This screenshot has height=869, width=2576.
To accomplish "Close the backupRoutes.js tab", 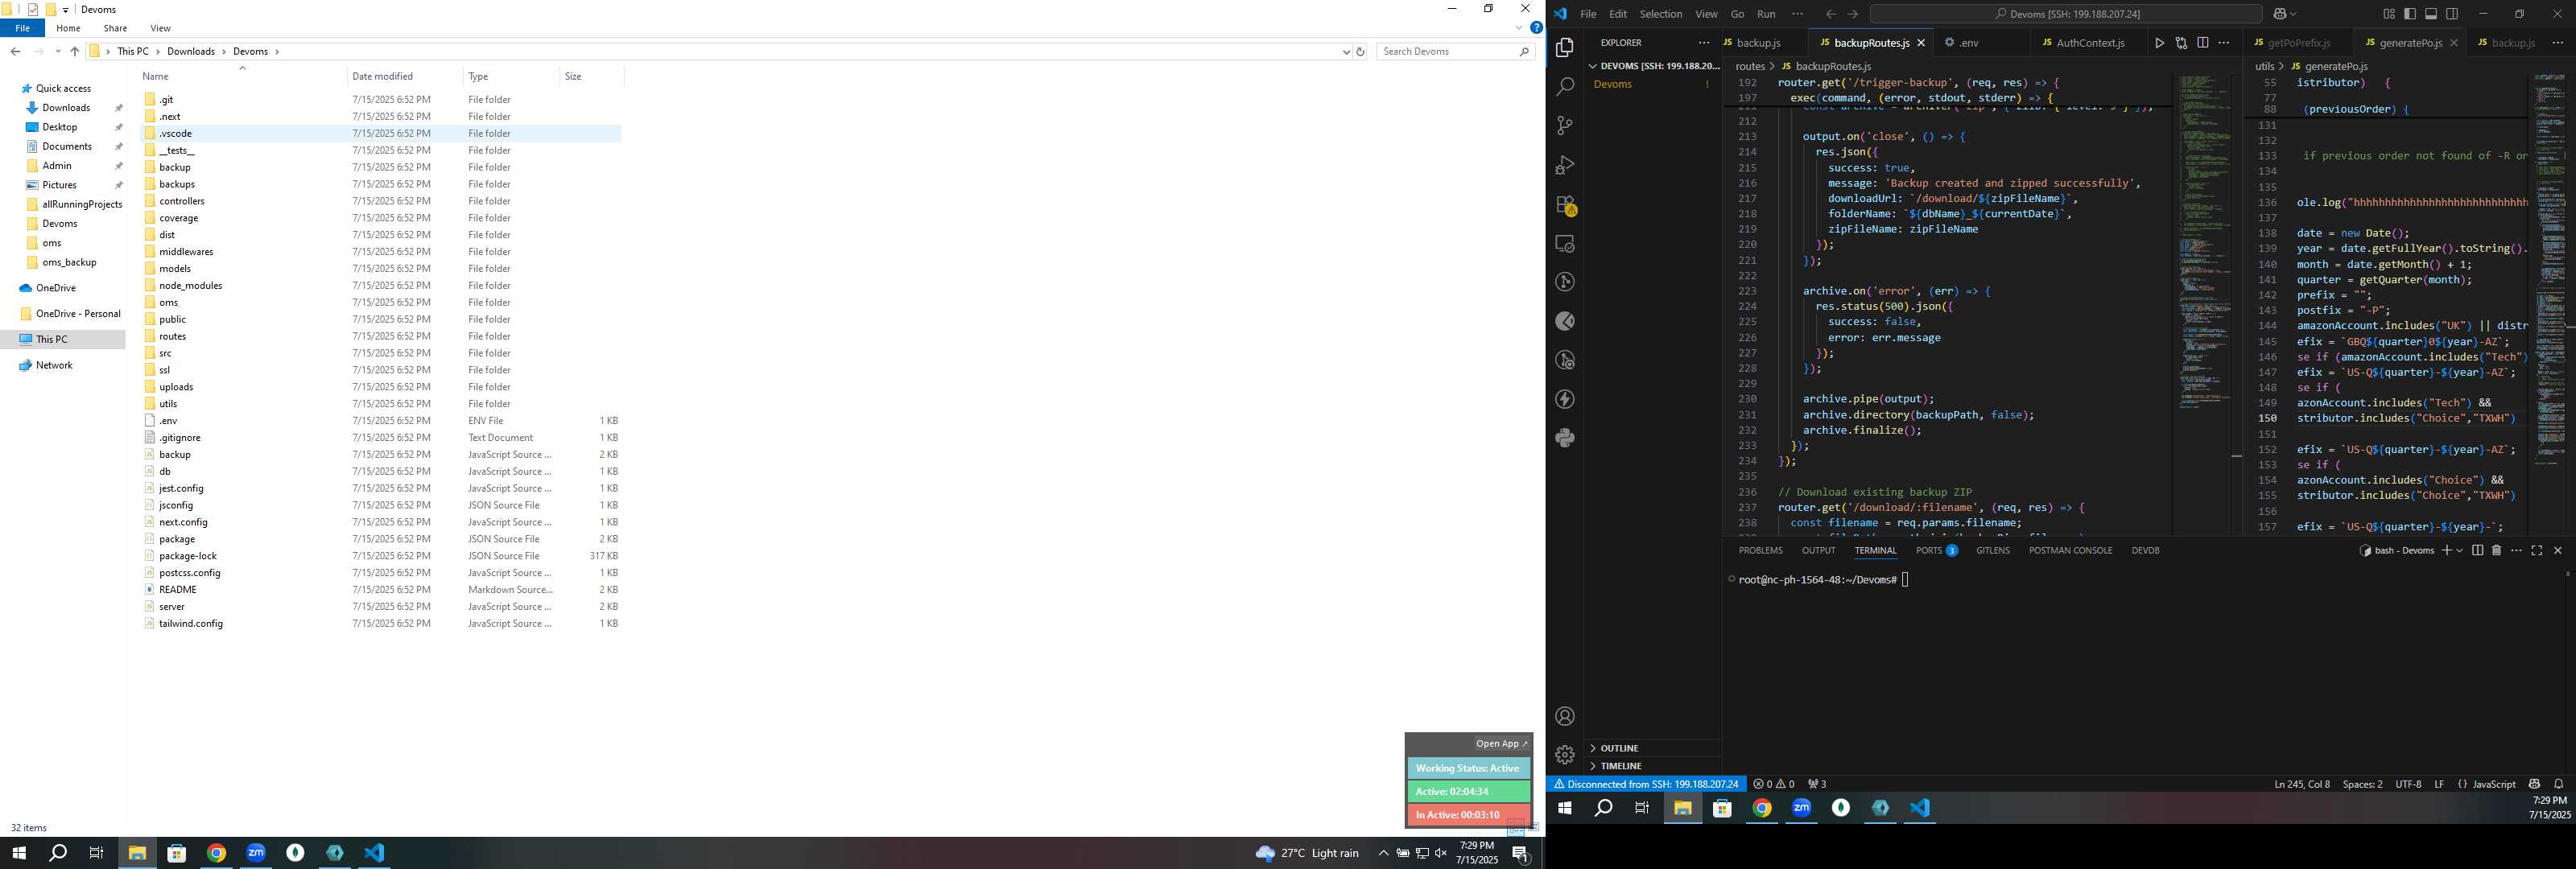I will click(x=1920, y=43).
